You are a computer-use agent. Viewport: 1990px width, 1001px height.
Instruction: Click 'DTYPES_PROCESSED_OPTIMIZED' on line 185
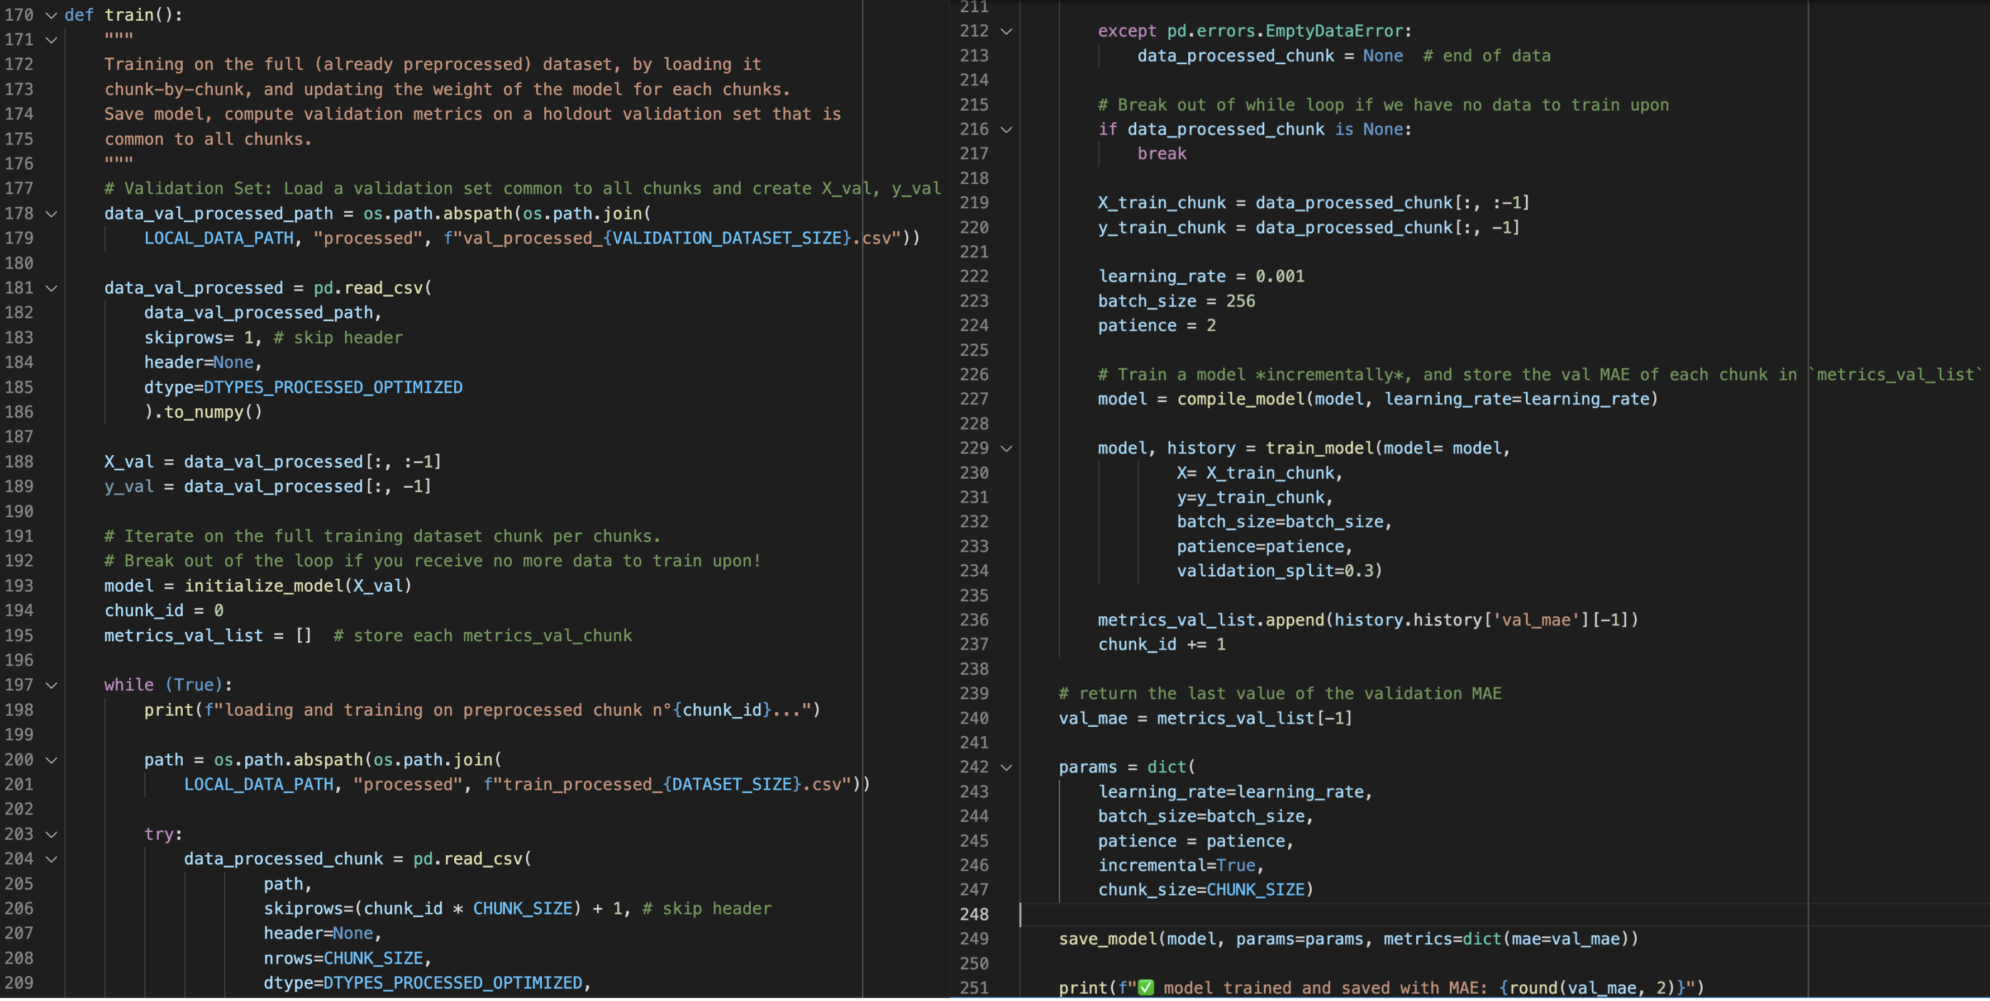coord(333,387)
